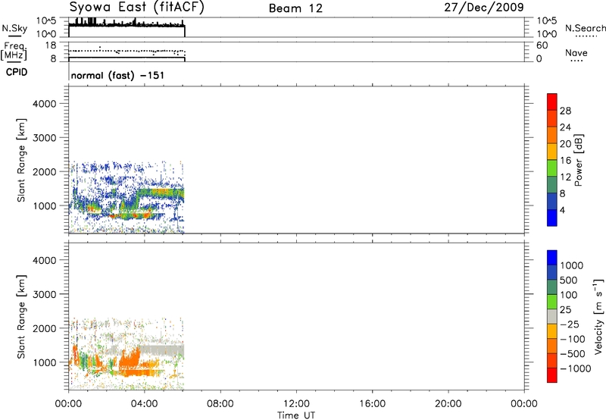Image resolution: width=606 pixels, height=420 pixels.
Task: Pick the light green power colorbar segment
Action: coord(552,168)
